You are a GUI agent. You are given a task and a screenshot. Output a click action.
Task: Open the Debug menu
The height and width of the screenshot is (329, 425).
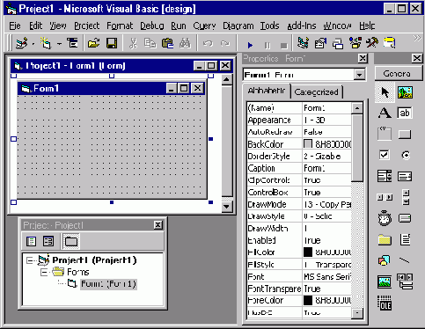152,26
